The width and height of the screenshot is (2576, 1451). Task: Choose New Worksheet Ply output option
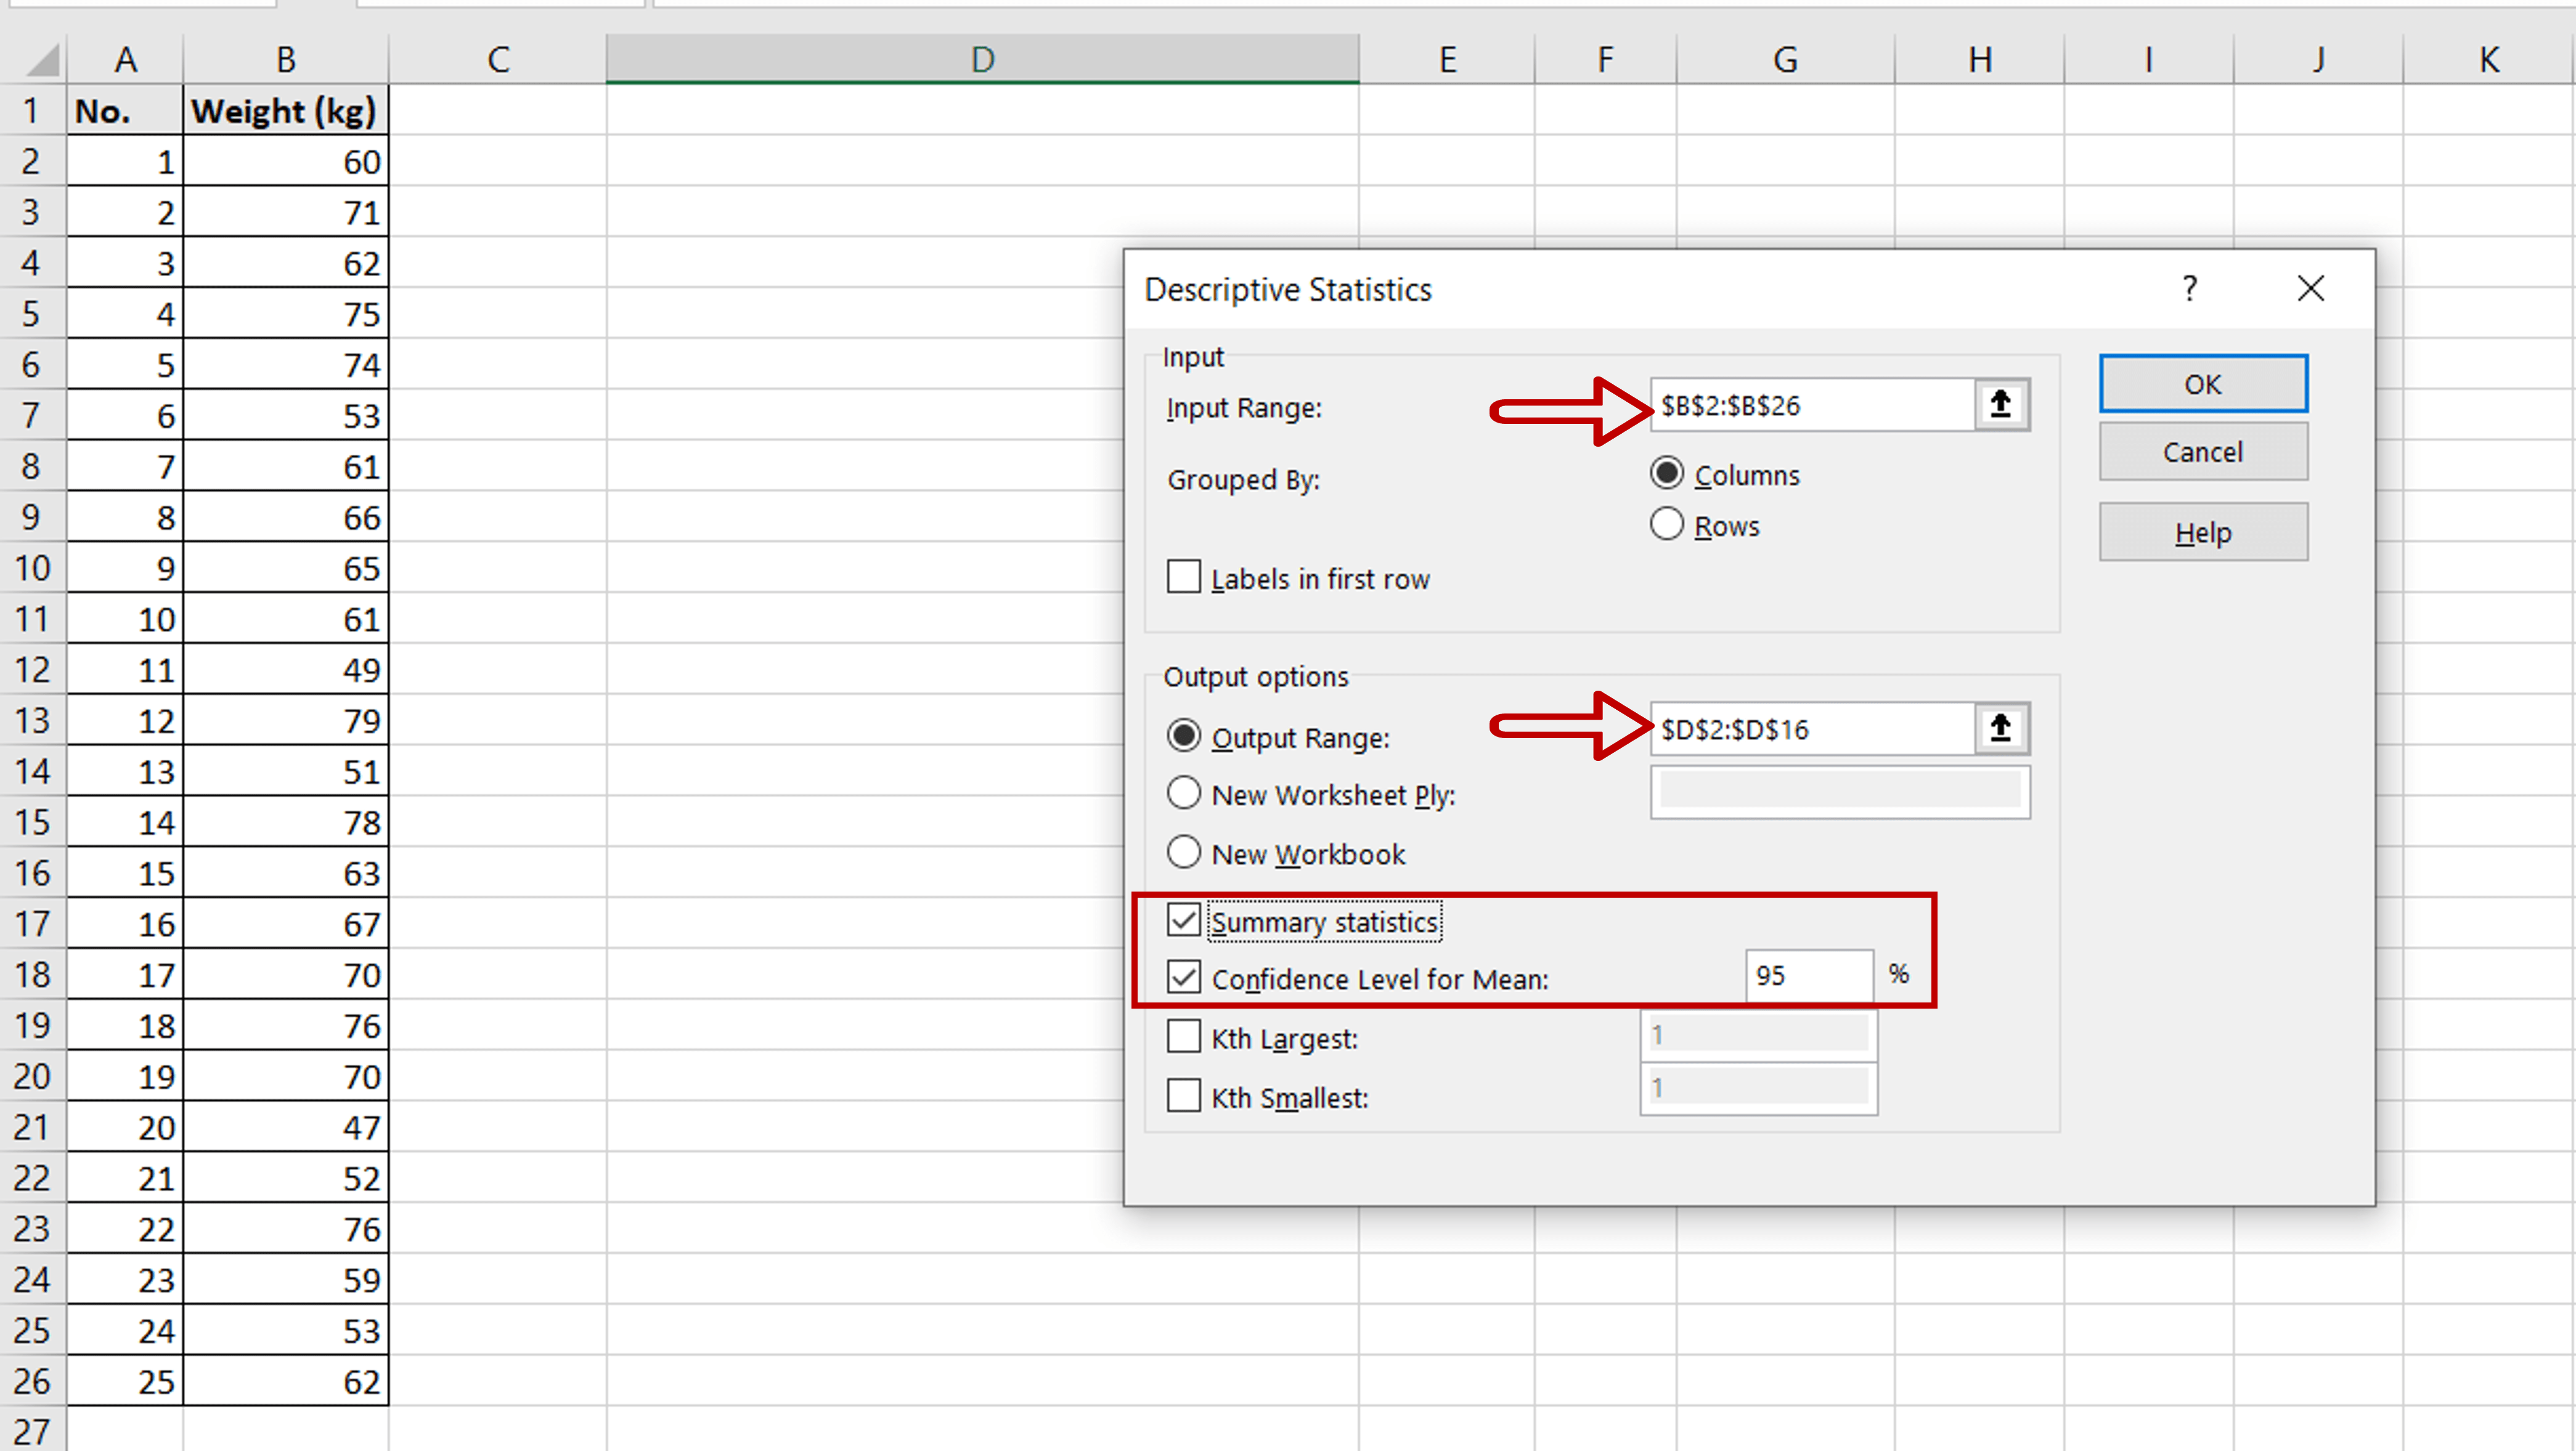(1183, 792)
